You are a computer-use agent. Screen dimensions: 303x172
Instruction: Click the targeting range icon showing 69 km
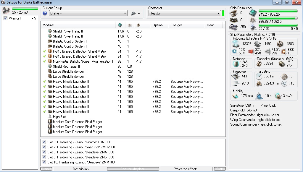pyautogui.click(x=259, y=77)
